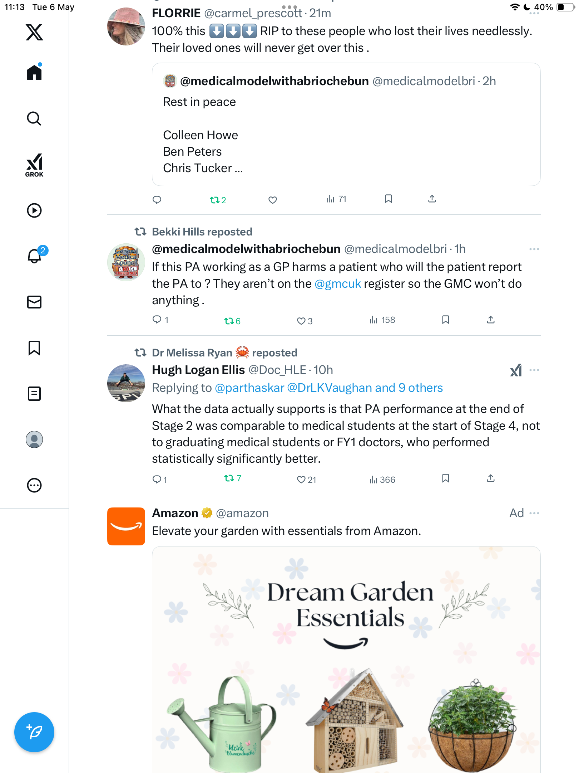Viewport: 579px width, 773px height.
Task: Open direct messages envelope icon
Action: pyautogui.click(x=34, y=302)
